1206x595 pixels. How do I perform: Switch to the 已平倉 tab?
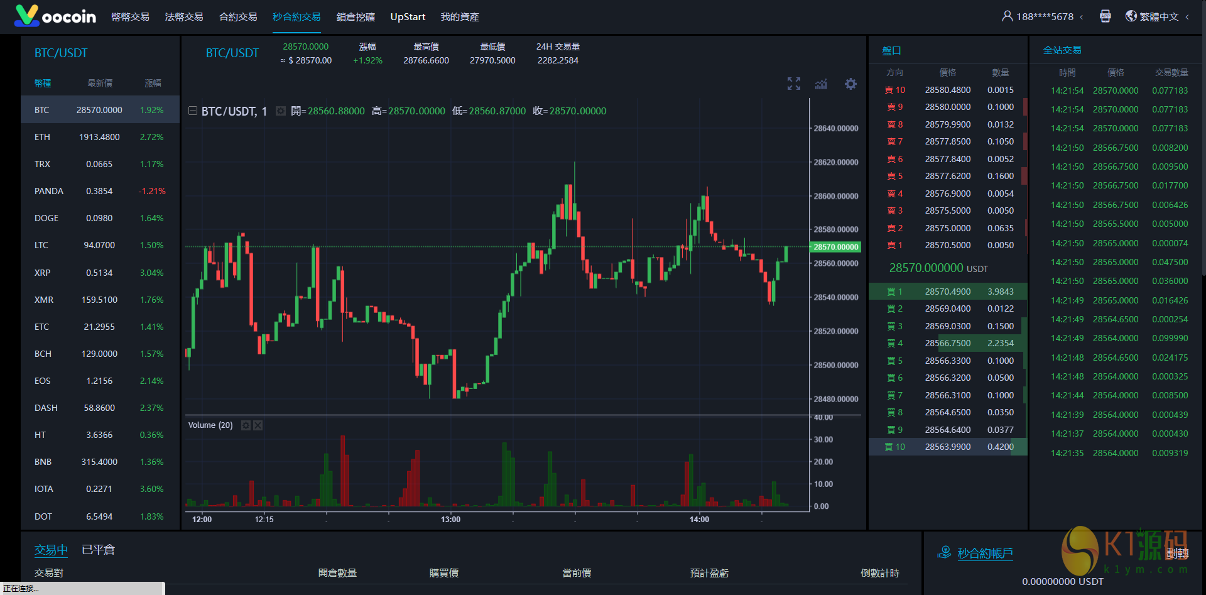pos(98,550)
